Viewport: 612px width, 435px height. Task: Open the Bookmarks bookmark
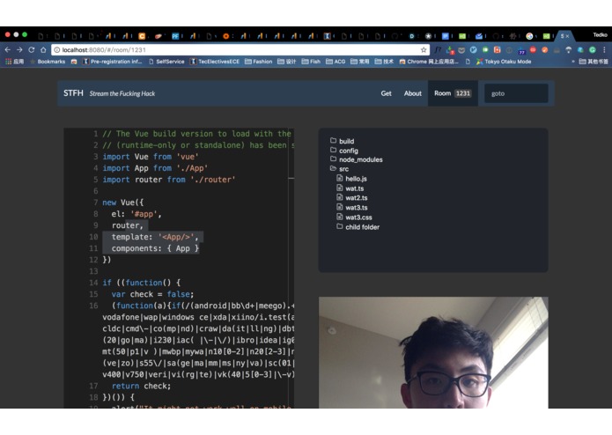pos(48,62)
